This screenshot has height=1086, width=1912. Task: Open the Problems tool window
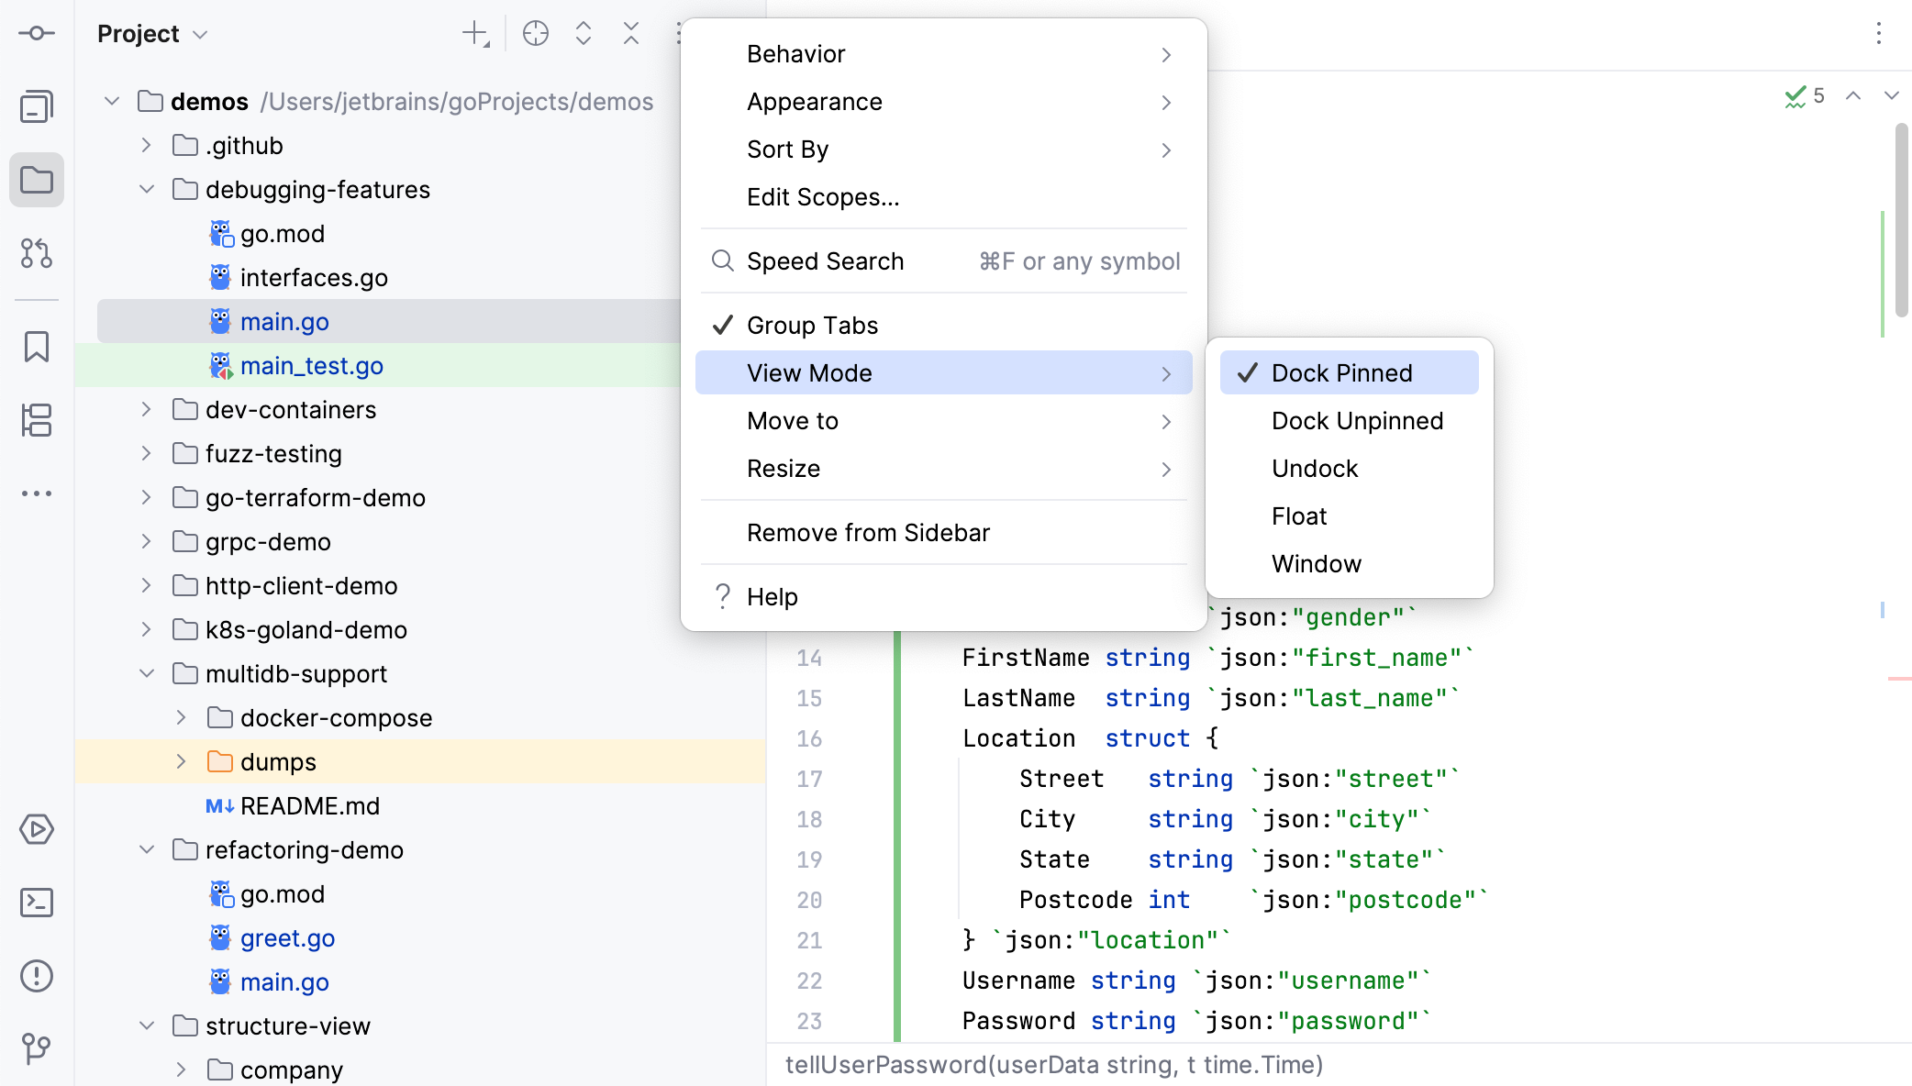37,976
